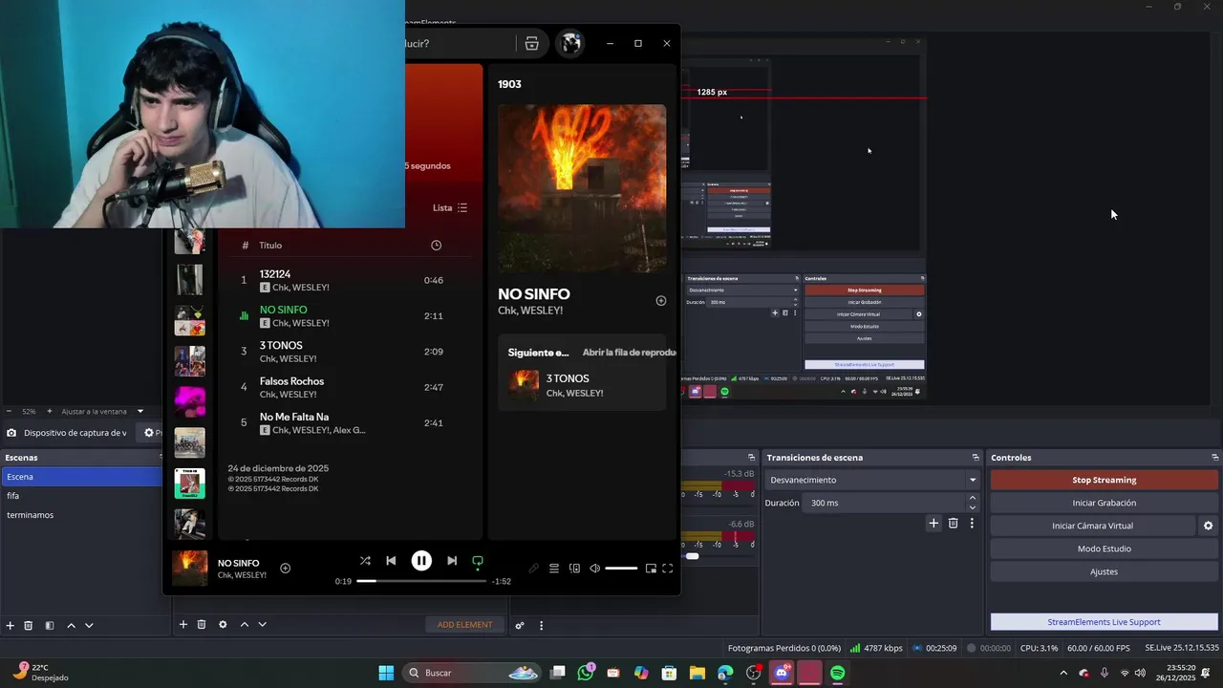The width and height of the screenshot is (1223, 688).
Task: Adjust the Spotify volume slider
Action: [x=621, y=569]
